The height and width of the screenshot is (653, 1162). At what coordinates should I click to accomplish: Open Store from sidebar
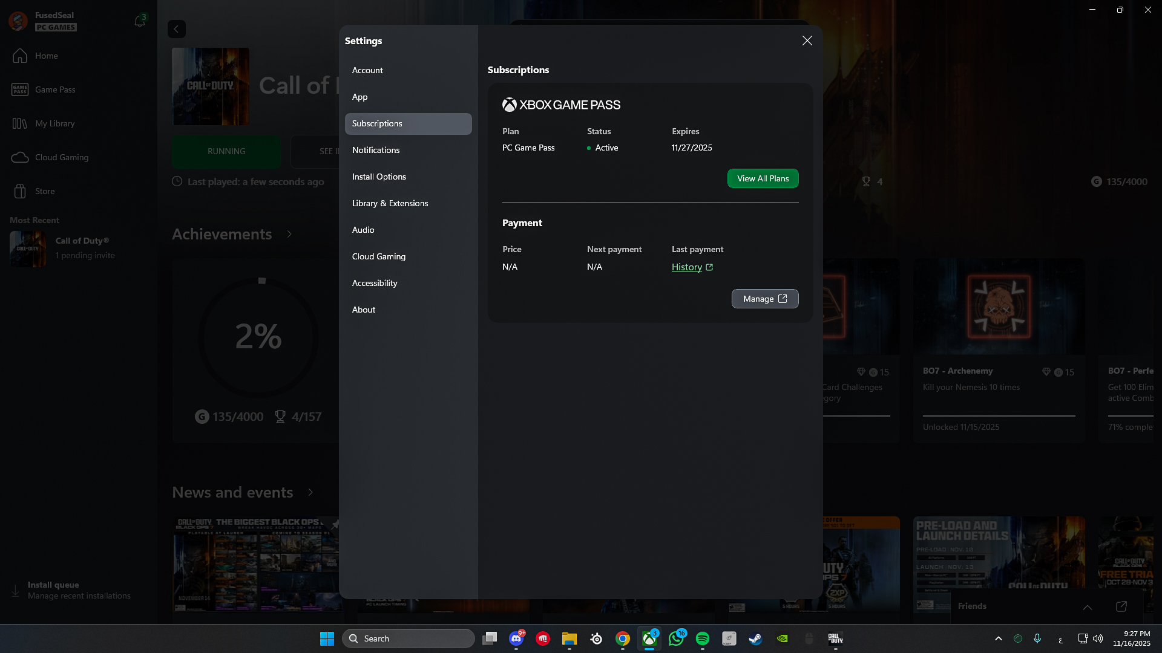(x=79, y=191)
